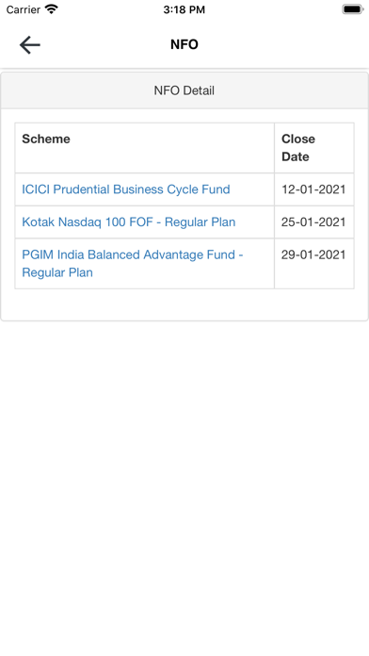
Task: Click the 12-01-2021 close date cell
Action: [x=313, y=189]
